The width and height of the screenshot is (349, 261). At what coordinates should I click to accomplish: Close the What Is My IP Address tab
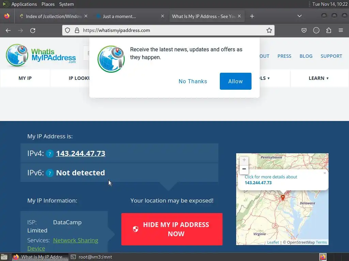[239, 16]
